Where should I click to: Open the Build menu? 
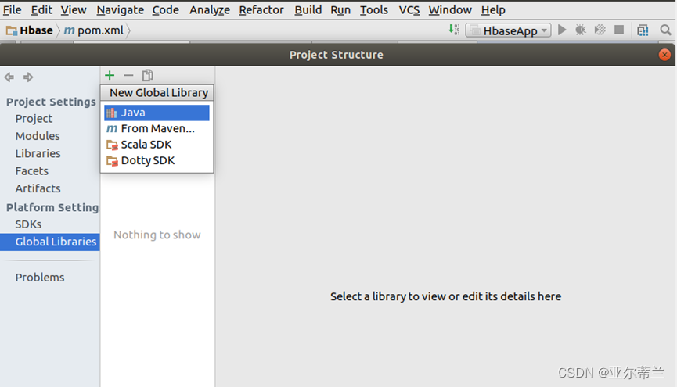[308, 10]
